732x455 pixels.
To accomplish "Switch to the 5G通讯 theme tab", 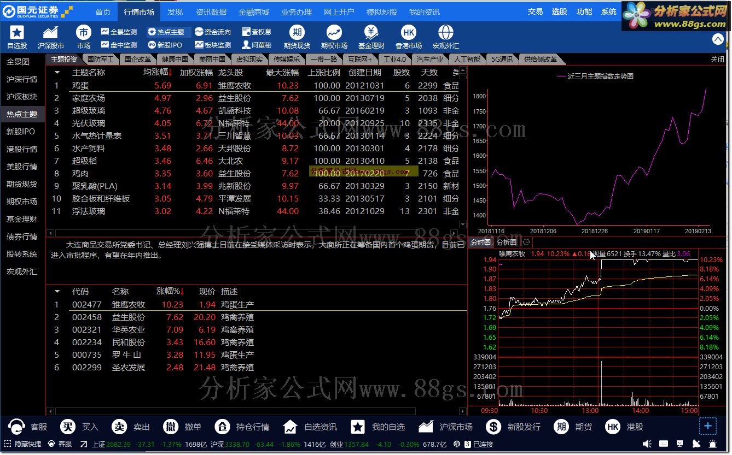I will pos(502,59).
